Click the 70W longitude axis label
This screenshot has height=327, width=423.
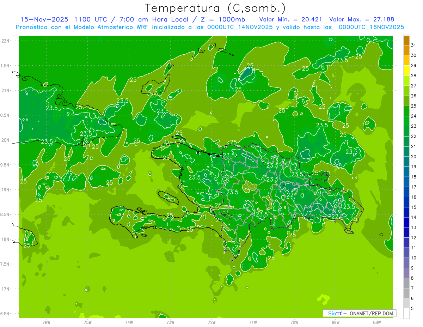(x=294, y=322)
